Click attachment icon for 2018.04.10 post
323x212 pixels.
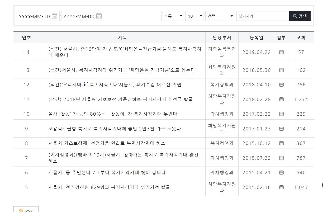coord(281,85)
